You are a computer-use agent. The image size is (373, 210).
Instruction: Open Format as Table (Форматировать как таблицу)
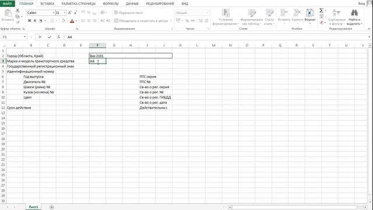pos(252,17)
